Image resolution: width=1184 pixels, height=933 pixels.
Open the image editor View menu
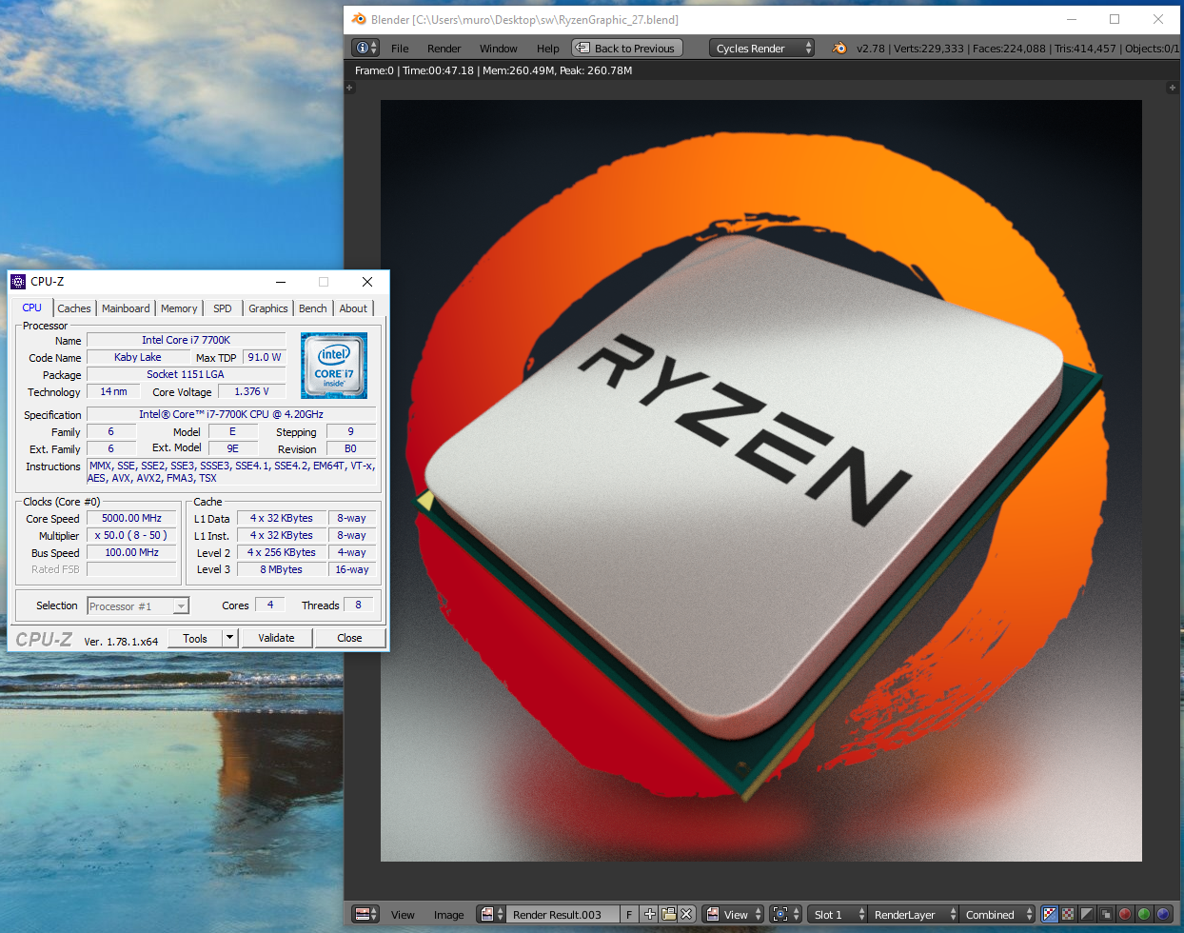(x=403, y=915)
